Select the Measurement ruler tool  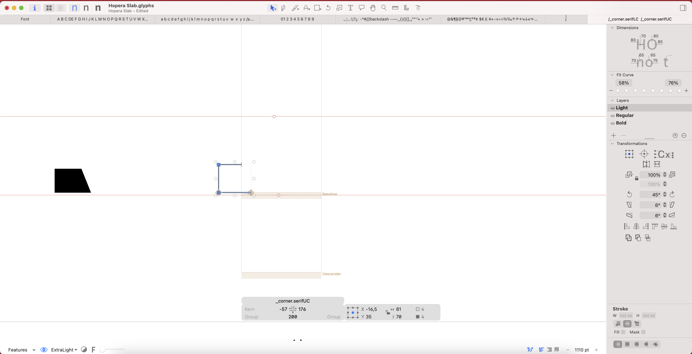[395, 8]
